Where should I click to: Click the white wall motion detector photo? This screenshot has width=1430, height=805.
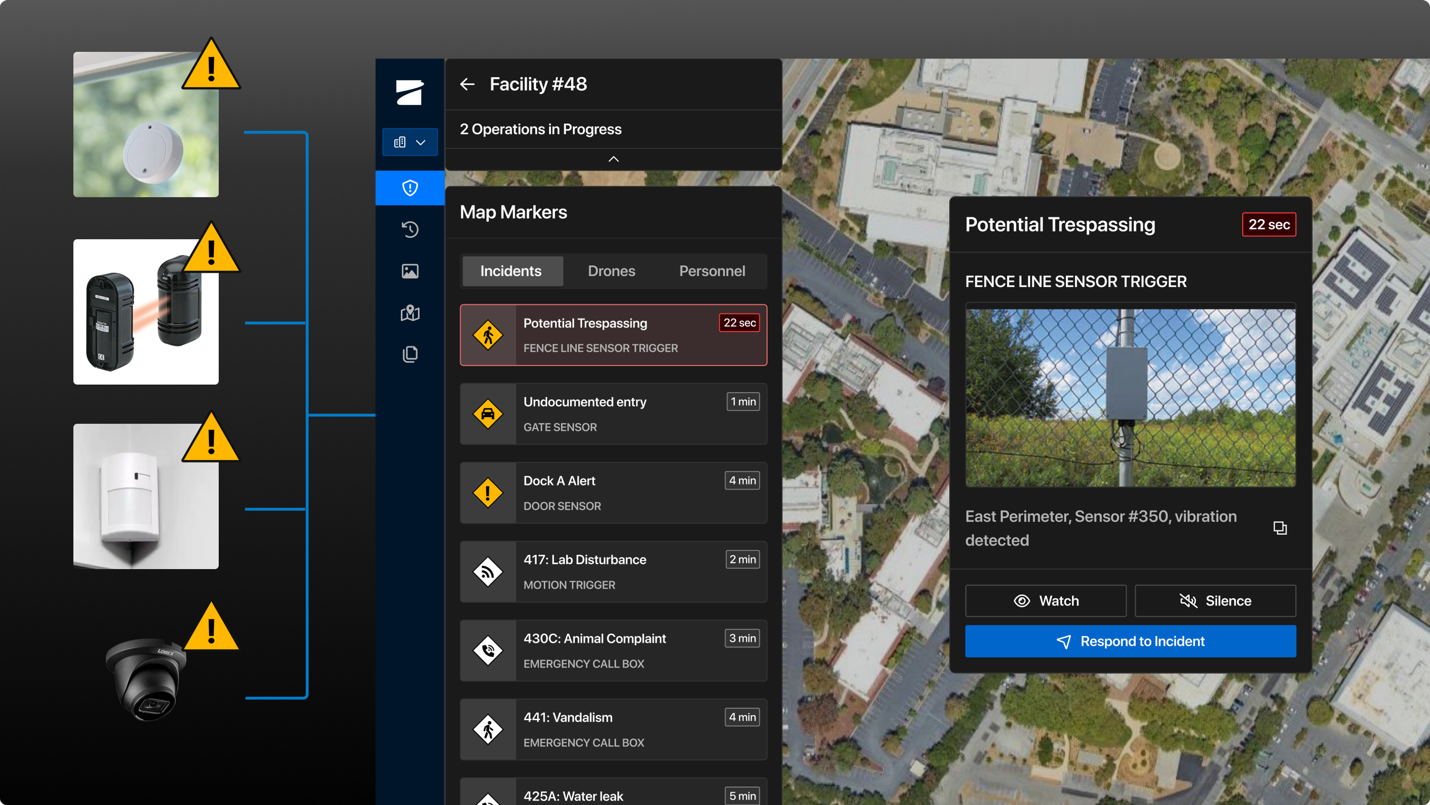click(x=146, y=496)
